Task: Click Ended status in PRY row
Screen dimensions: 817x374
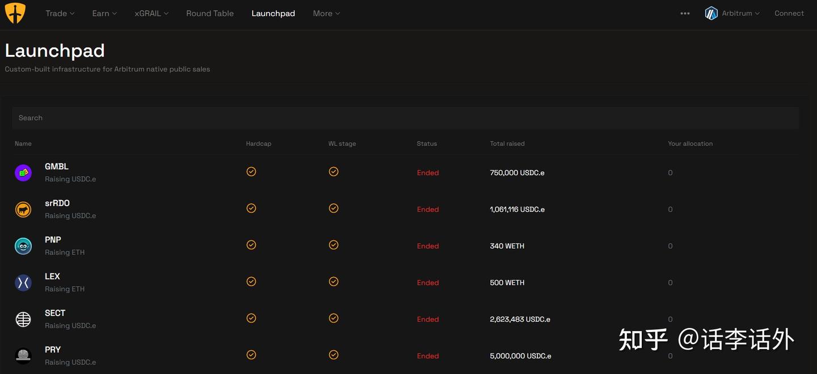Action: tap(428, 356)
